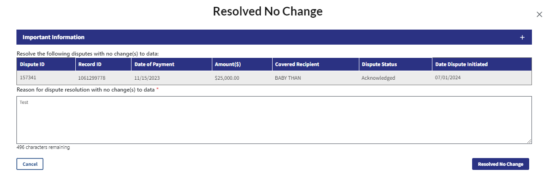Click the Important Information header bar
Image resolution: width=547 pixels, height=179 pixels.
click(x=274, y=37)
